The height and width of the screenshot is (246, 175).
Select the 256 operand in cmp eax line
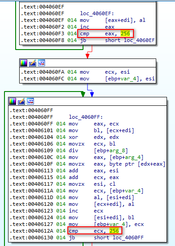[125, 33]
